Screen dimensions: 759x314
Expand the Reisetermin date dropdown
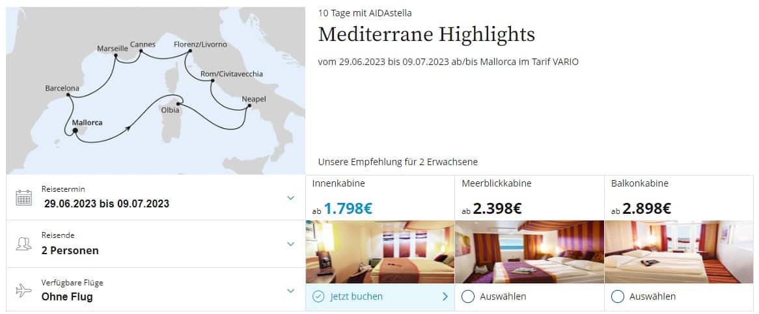[x=291, y=198]
